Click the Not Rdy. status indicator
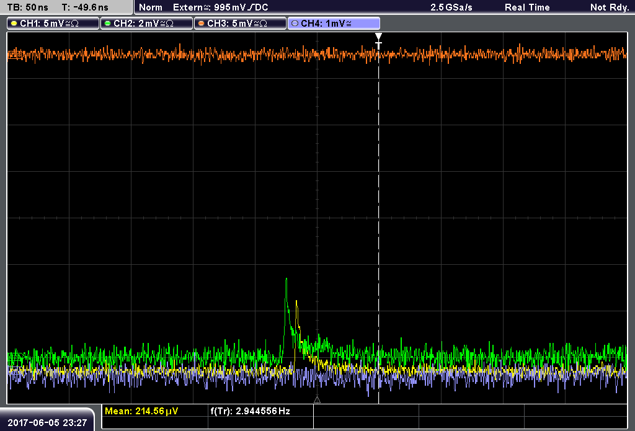The width and height of the screenshot is (635, 431). pyautogui.click(x=610, y=7)
